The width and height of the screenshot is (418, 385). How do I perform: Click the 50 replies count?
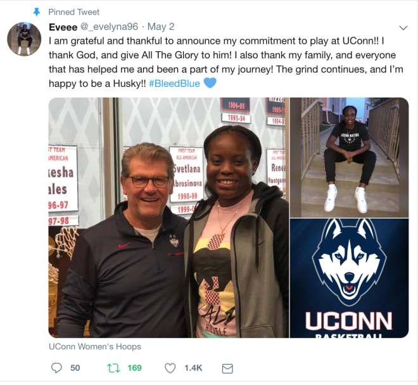coord(75,368)
